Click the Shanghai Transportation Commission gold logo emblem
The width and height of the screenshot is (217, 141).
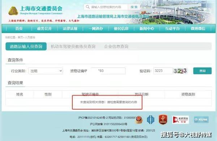coord(13,11)
